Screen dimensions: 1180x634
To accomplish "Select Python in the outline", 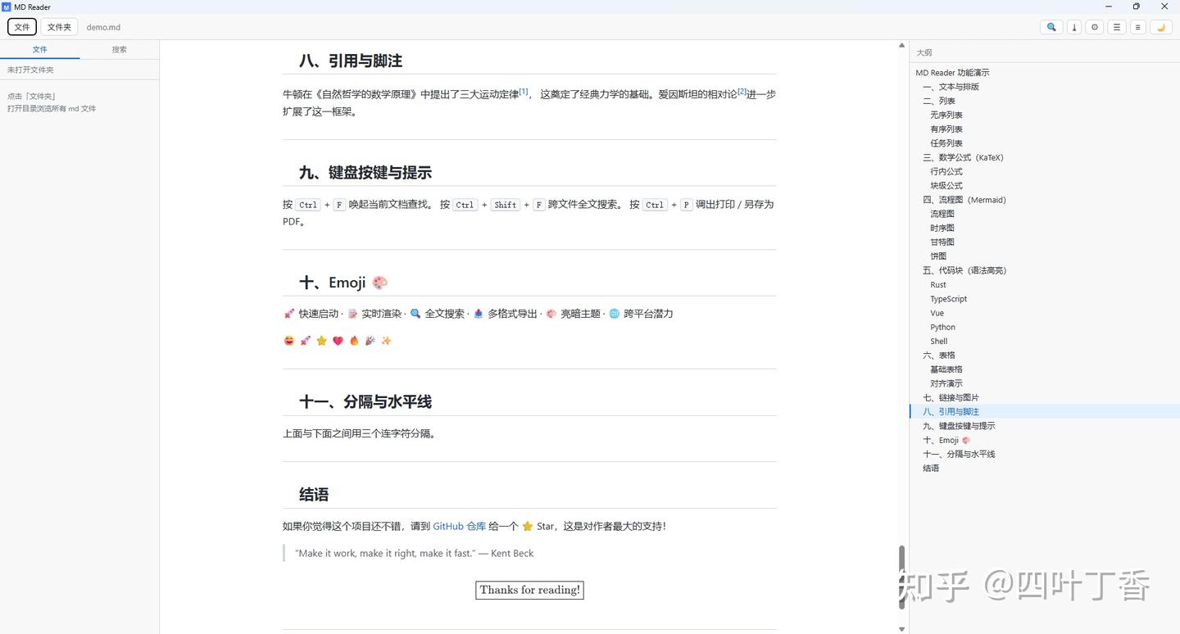I will 943,327.
